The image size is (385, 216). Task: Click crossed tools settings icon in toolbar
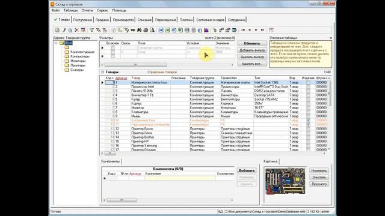pyautogui.click(x=271, y=30)
